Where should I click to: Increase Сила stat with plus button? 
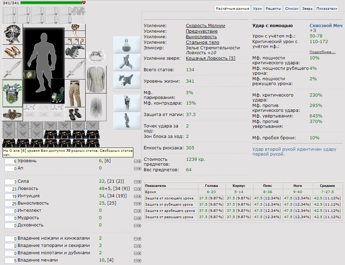coord(139,182)
